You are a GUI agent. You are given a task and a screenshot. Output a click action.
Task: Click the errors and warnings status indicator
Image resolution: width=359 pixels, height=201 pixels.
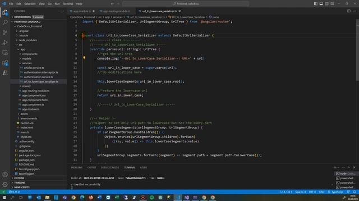(14, 192)
